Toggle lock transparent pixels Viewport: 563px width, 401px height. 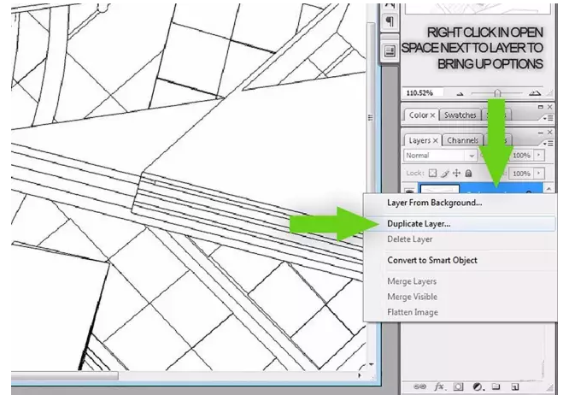tap(433, 174)
